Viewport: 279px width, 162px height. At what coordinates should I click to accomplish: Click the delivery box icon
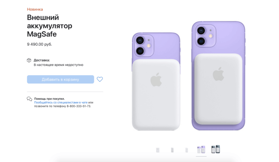[29, 60]
